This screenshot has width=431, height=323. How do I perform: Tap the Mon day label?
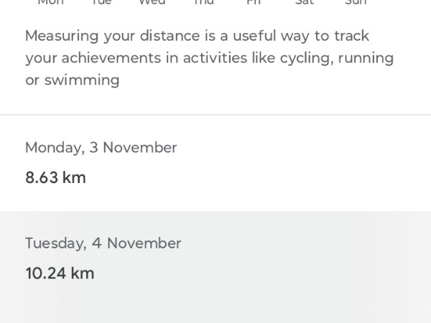click(x=50, y=2)
